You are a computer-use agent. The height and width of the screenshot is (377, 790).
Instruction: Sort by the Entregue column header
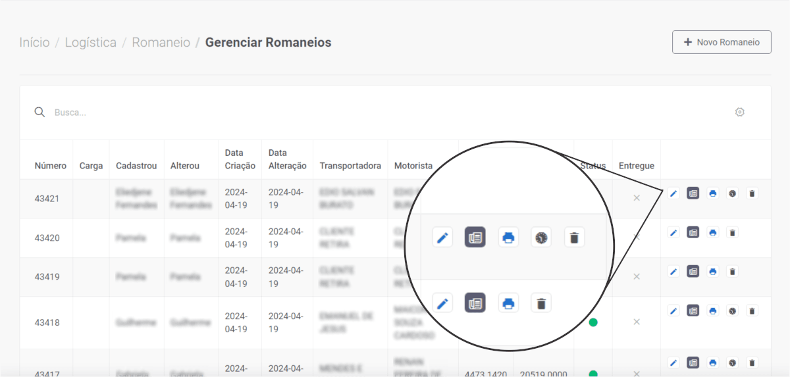point(637,166)
